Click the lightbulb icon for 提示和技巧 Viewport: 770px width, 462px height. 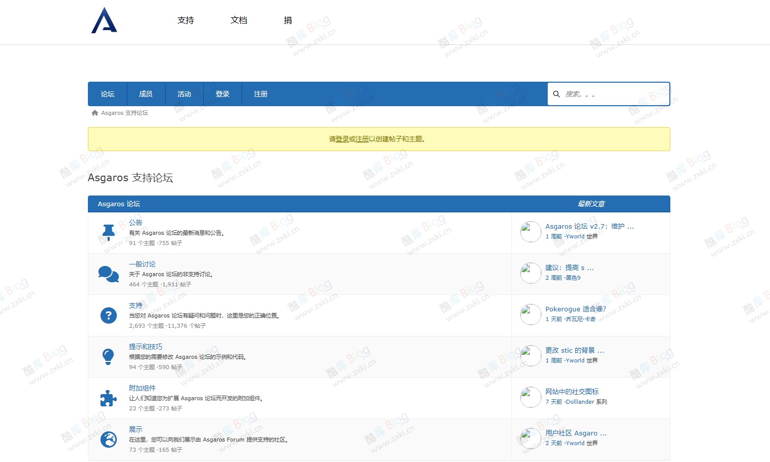pyautogui.click(x=108, y=356)
